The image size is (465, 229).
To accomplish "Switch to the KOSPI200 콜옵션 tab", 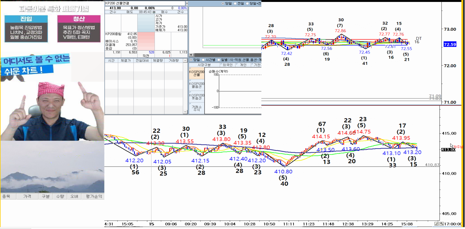I will tap(197, 85).
